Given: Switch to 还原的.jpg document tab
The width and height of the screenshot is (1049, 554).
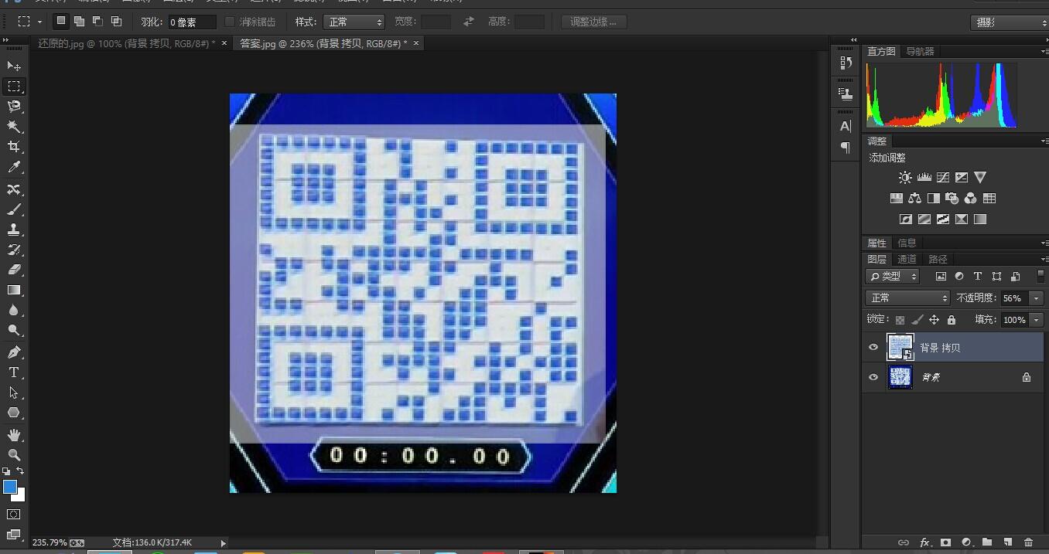Looking at the screenshot, I should pyautogui.click(x=126, y=43).
